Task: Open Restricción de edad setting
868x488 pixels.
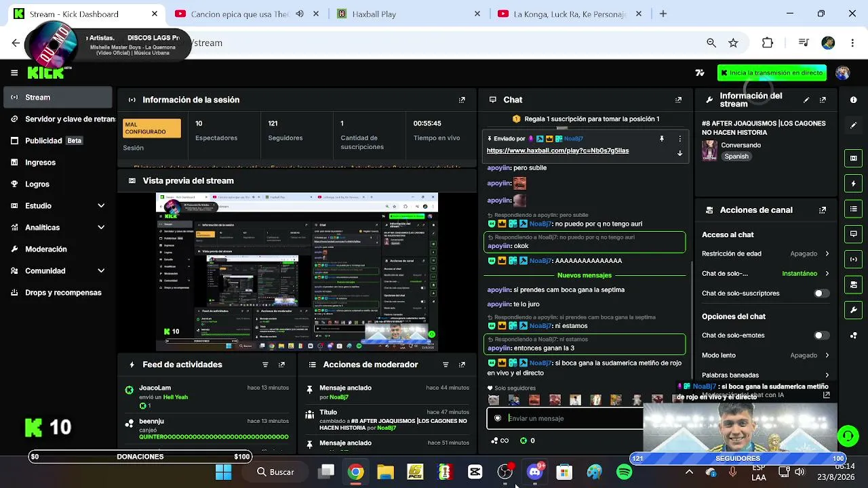Action: 766,253
